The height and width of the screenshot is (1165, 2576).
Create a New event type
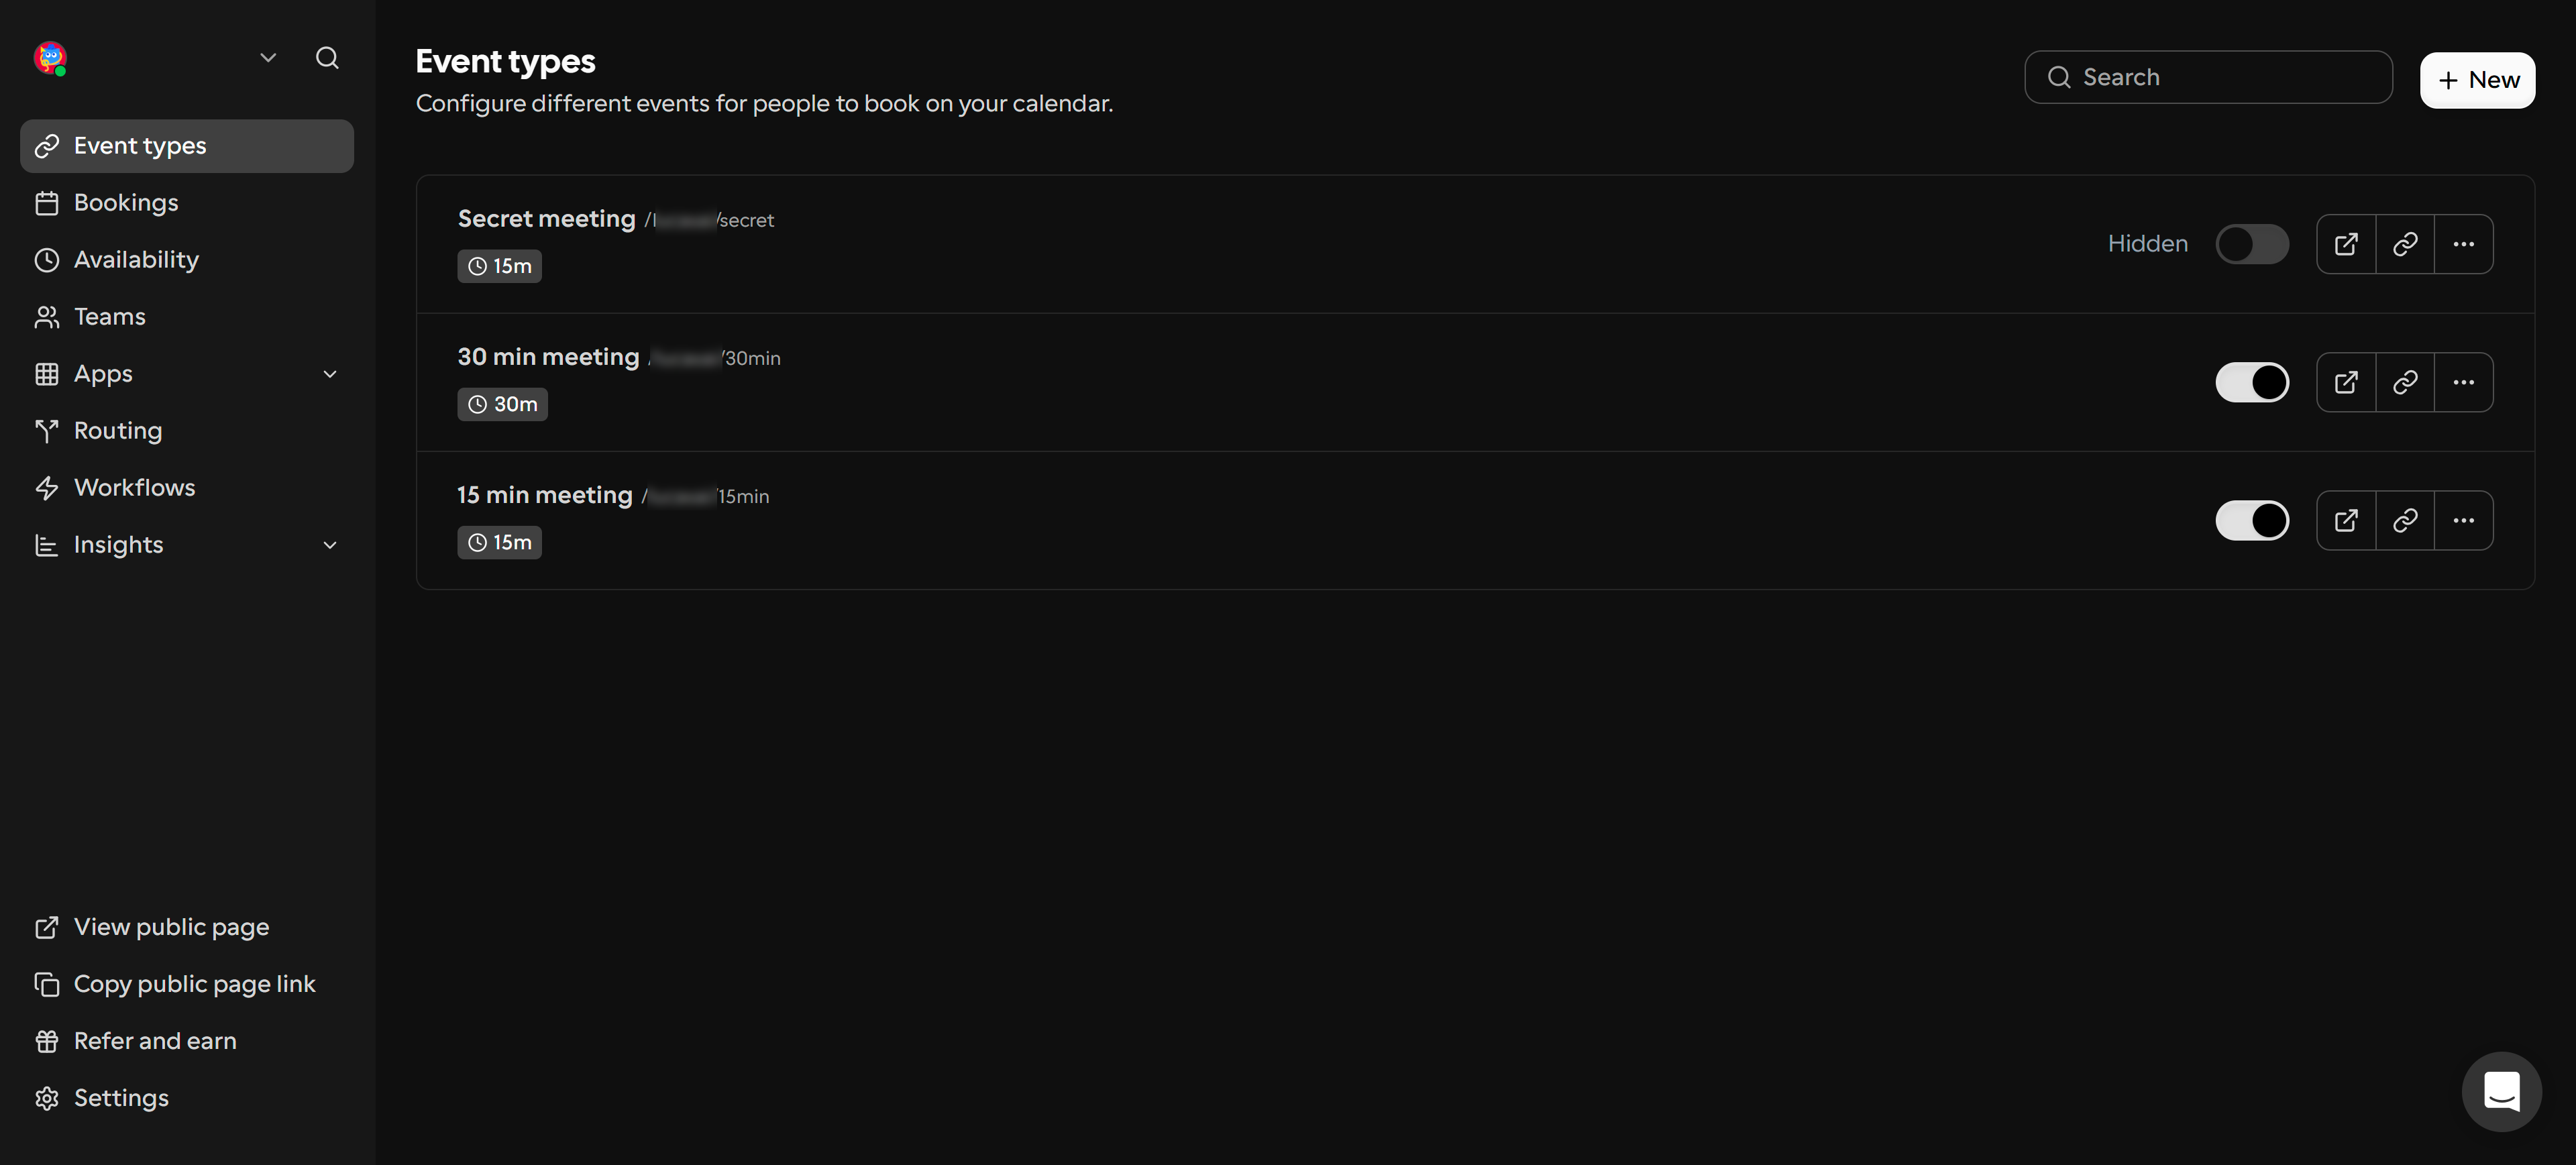tap(2477, 80)
